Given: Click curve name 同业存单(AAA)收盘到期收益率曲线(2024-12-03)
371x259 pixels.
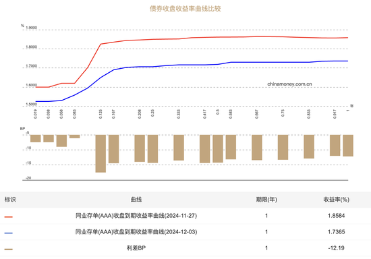Looking at the screenshot, I should [x=136, y=231].
